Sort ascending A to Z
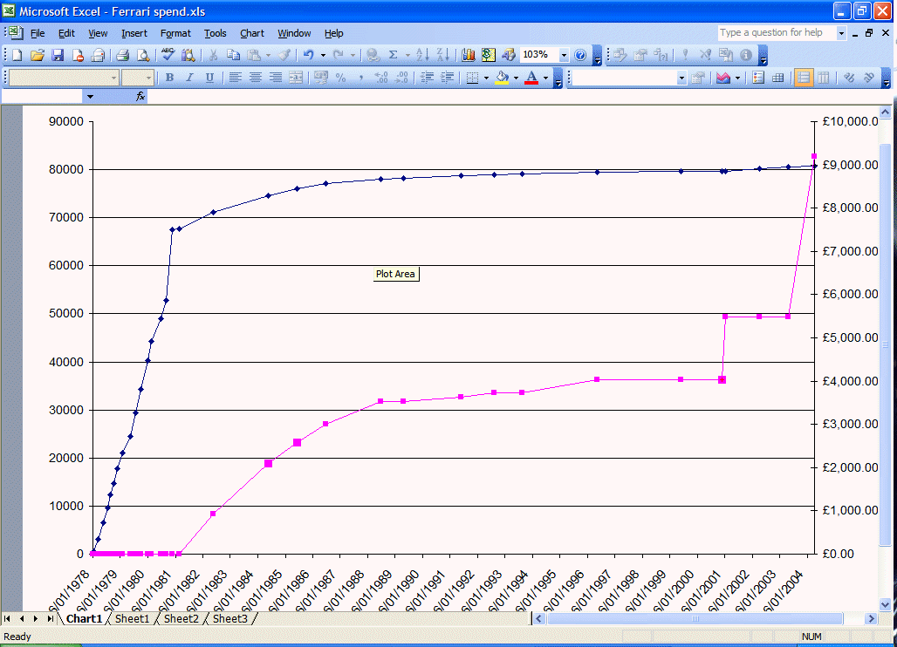Screen dimensions: 897x647 422,55
